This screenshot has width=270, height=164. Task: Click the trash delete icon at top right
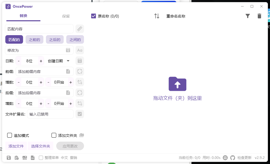click(259, 16)
